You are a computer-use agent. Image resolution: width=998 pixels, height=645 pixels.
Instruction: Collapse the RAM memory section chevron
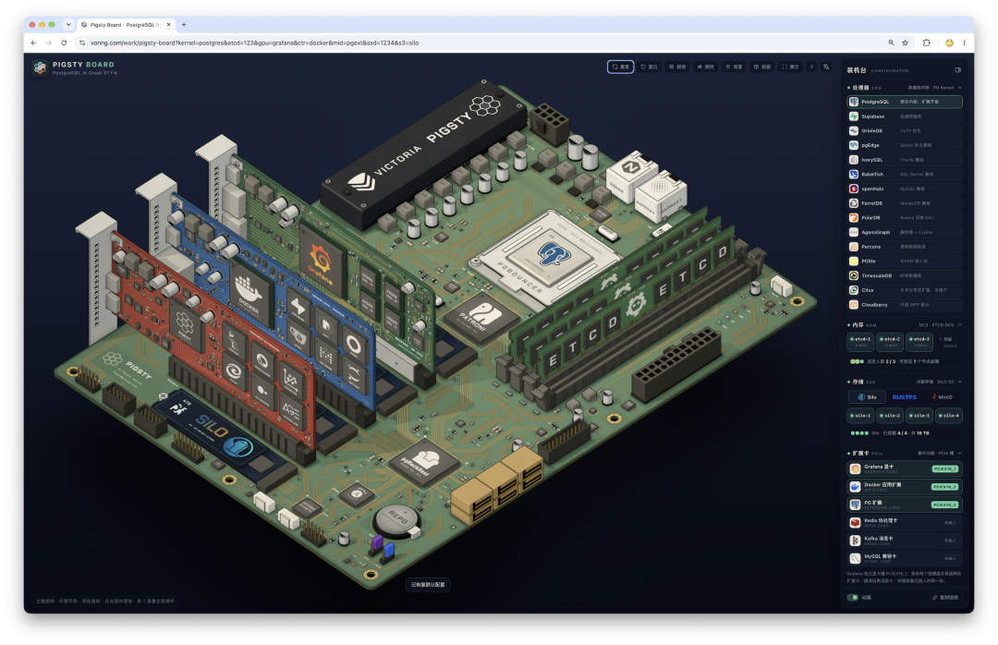(x=959, y=324)
